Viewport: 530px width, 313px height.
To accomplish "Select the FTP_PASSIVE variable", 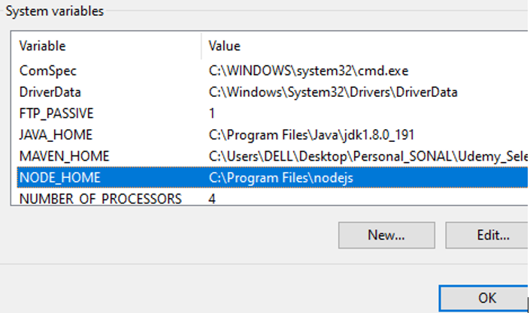I will point(56,113).
